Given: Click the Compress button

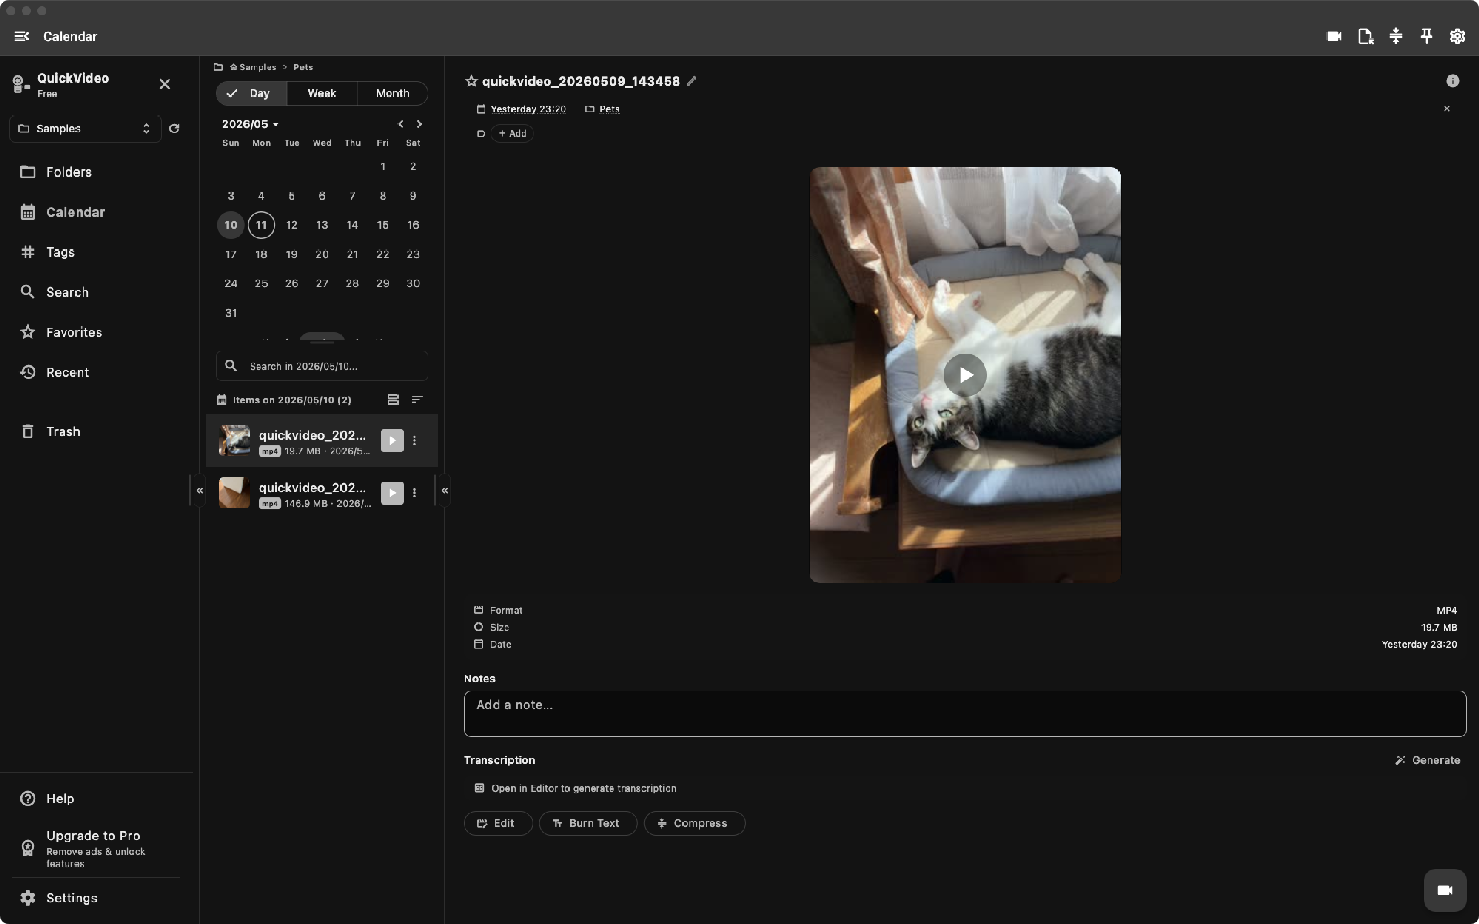Looking at the screenshot, I should (694, 823).
